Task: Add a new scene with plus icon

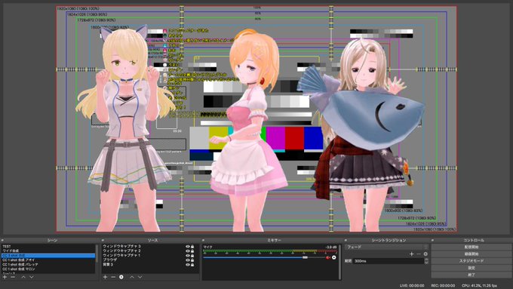Action: pyautogui.click(x=5, y=277)
